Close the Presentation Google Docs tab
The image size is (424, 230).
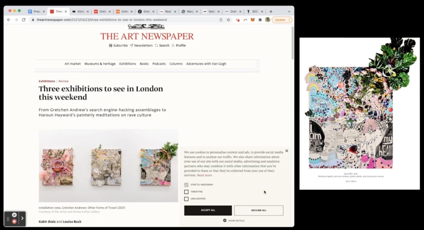click(44, 11)
